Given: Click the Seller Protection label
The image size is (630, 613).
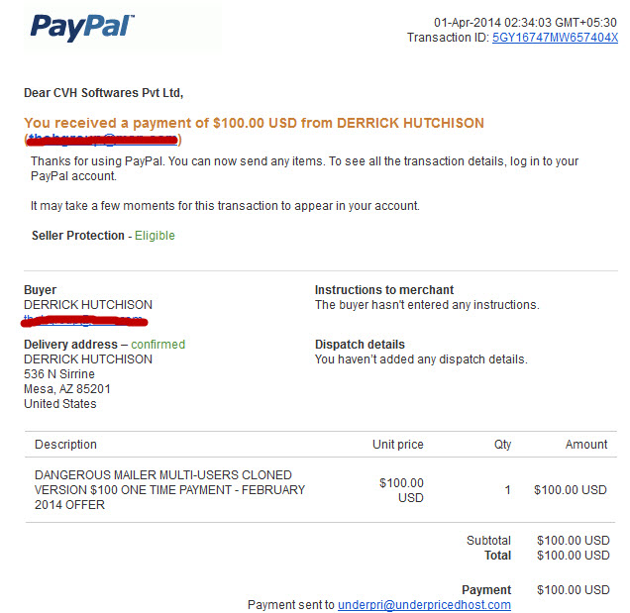Looking at the screenshot, I should 78,236.
